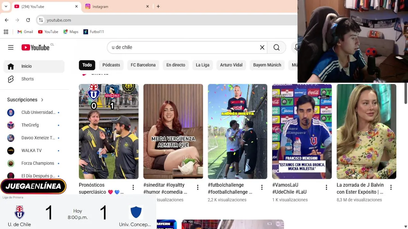Open the #VamosLaU #UdeChile title

click(289, 188)
